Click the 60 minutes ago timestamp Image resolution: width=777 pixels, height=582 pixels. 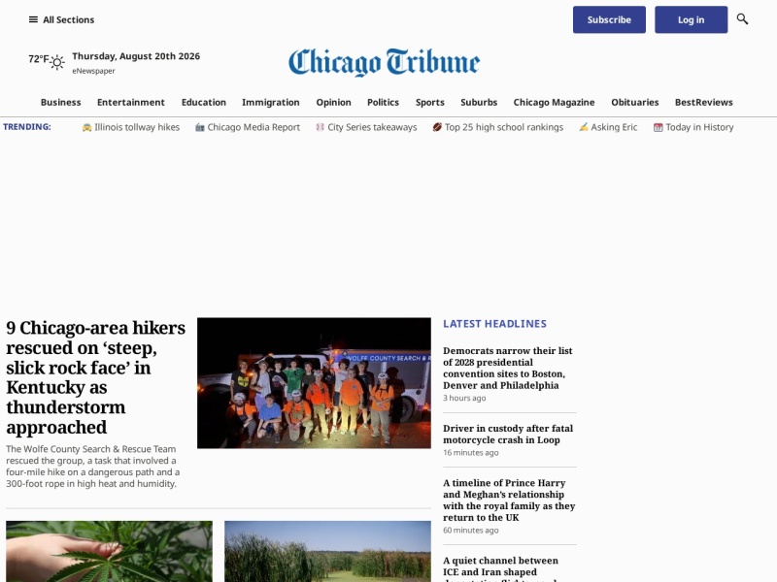pos(471,530)
